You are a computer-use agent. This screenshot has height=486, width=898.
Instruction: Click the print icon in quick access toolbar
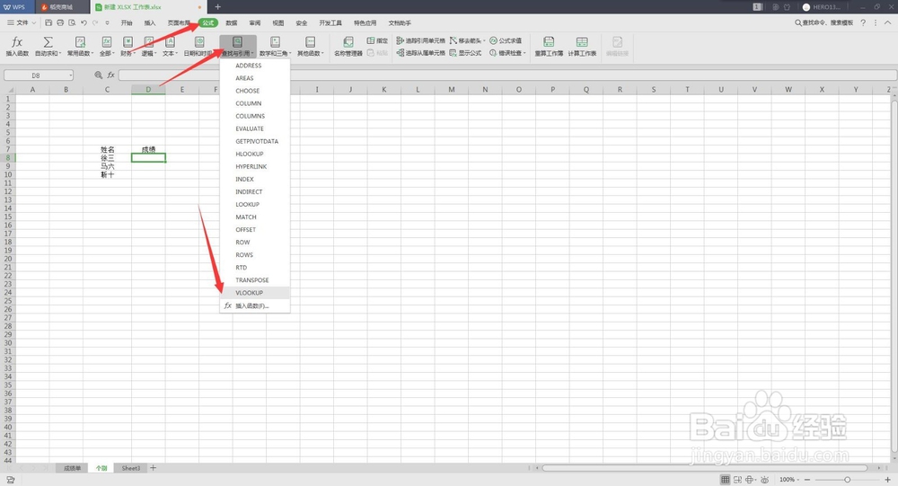pos(60,23)
